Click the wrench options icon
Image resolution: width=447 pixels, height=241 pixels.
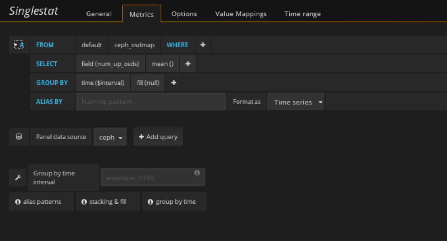tap(18, 178)
